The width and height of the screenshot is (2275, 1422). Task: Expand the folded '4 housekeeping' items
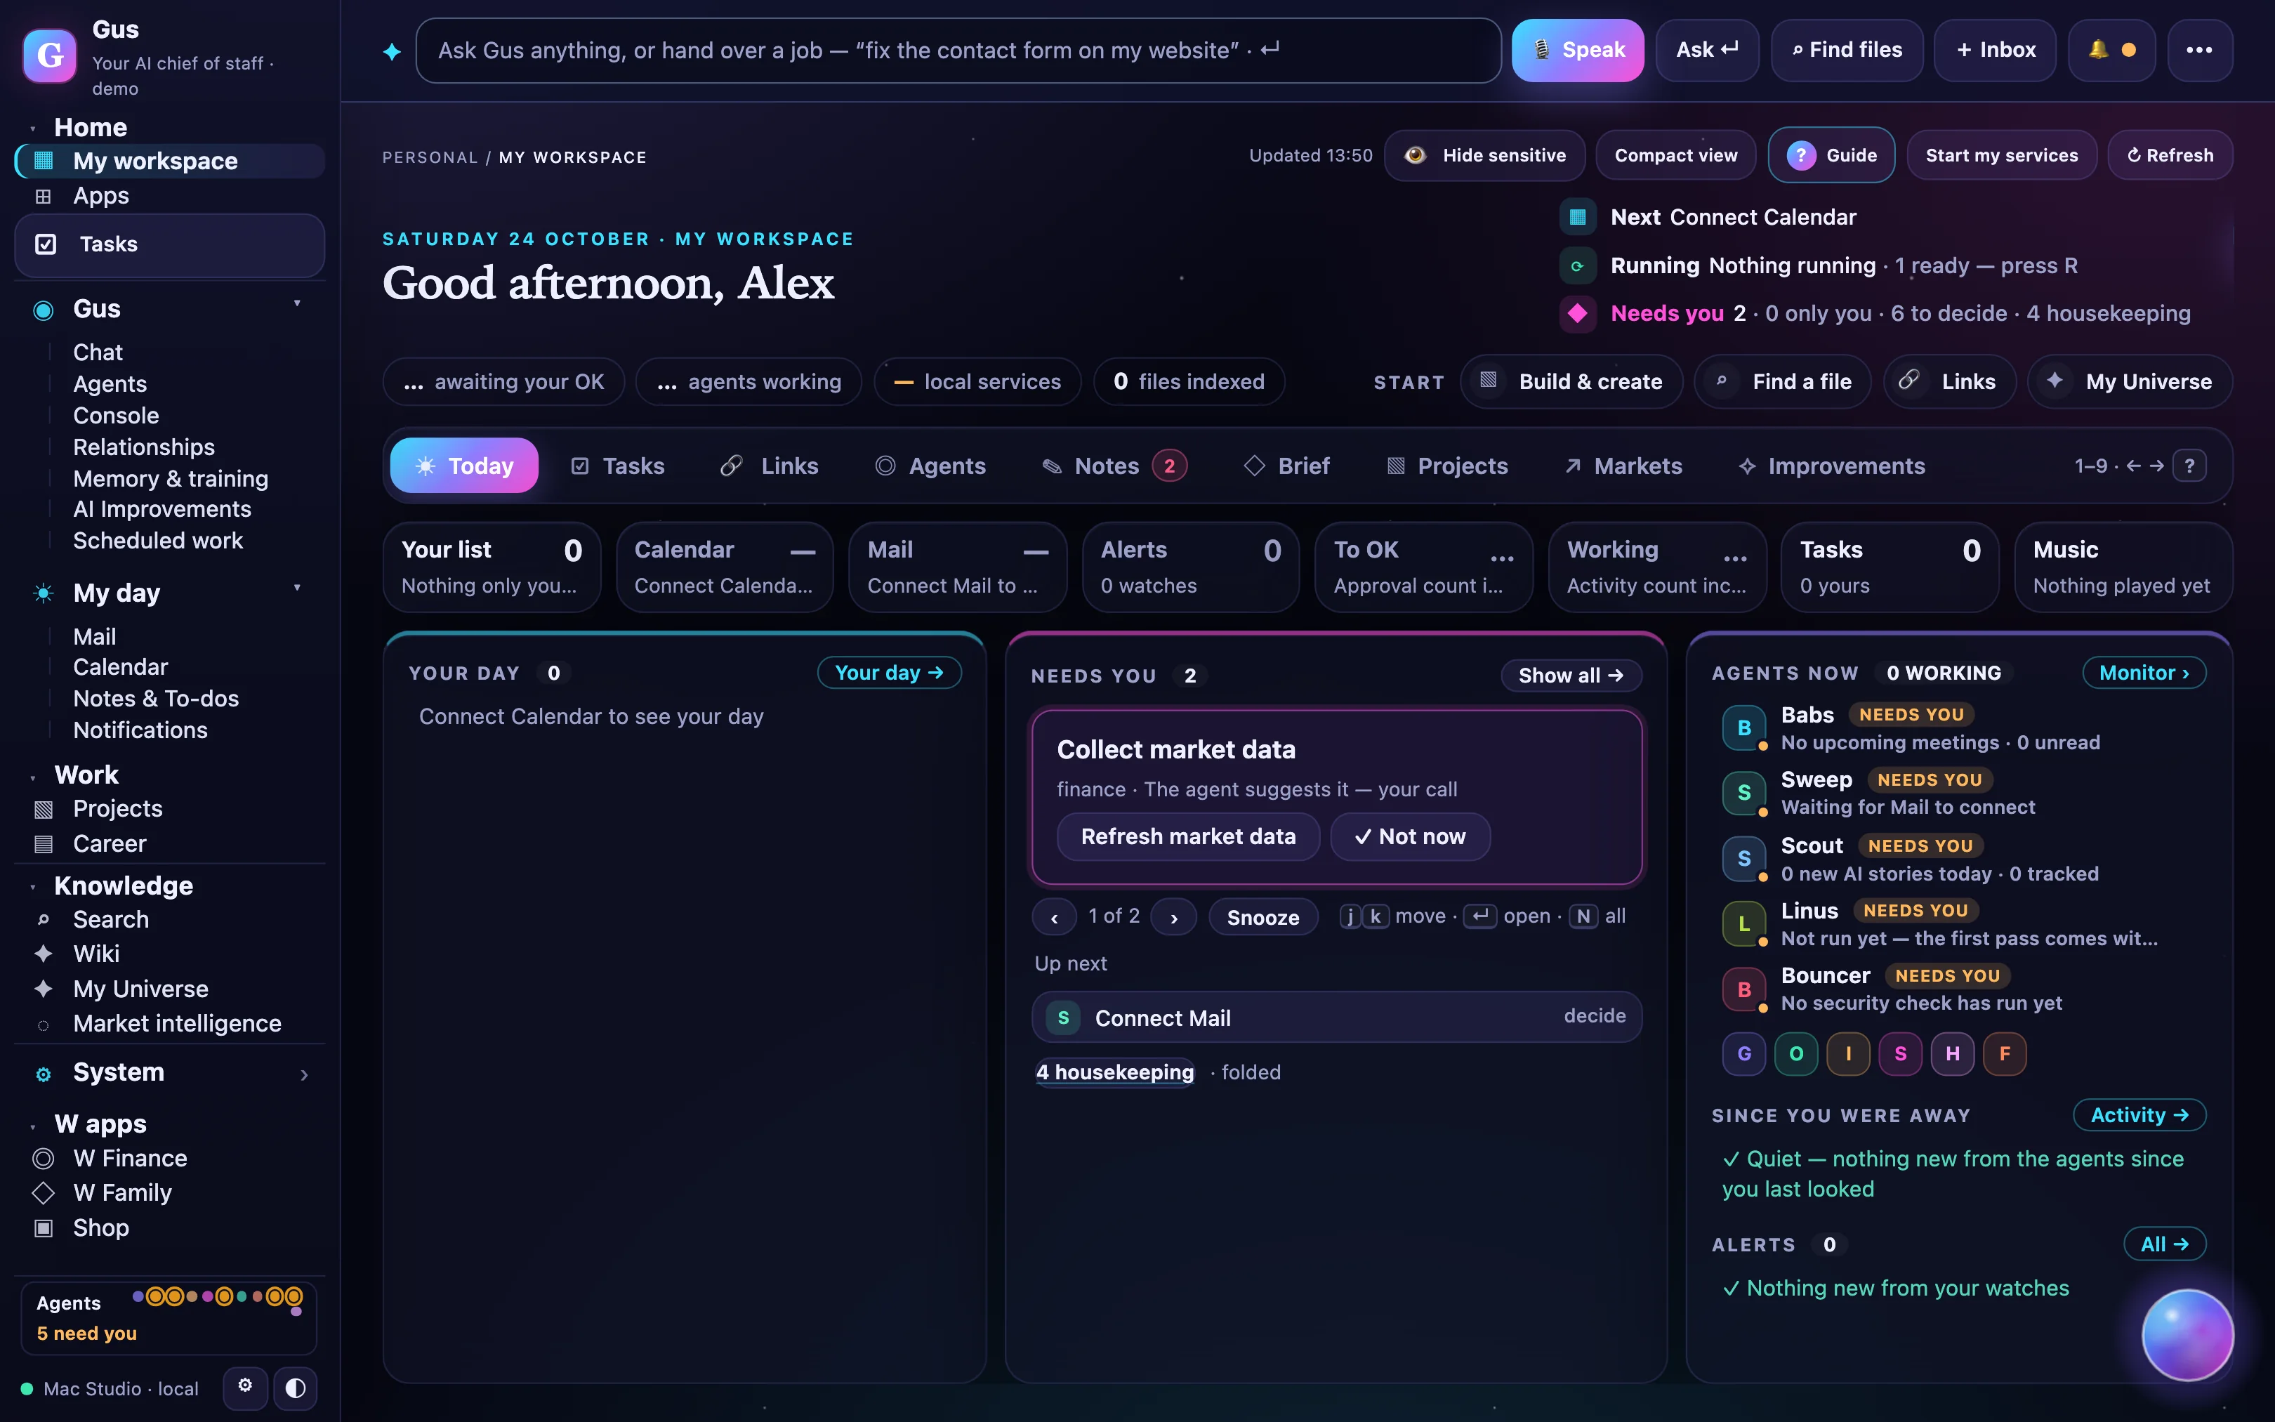pyautogui.click(x=1115, y=1072)
